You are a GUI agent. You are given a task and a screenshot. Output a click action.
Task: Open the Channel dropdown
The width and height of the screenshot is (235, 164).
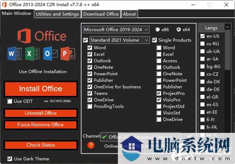(140, 137)
